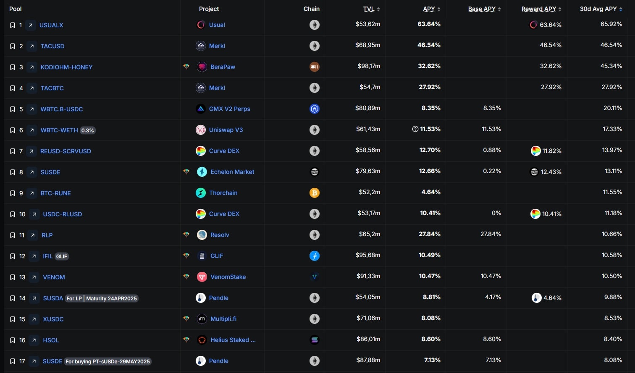Click the Solana chain icon for HSOL
This screenshot has width=635, height=373.
click(315, 340)
